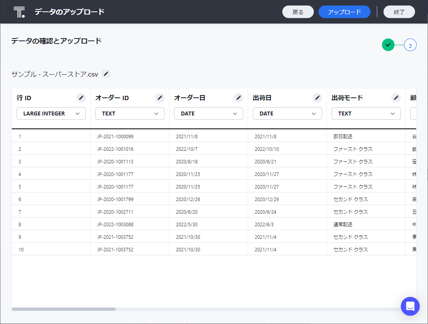Expand 出荷モード TEXT type dropdown
This screenshot has height=324, width=428.
(366, 113)
